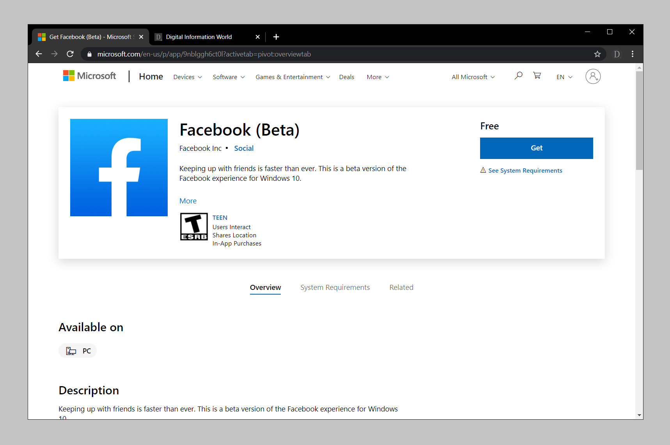Image resolution: width=670 pixels, height=445 pixels.
Task: Open the Games & Entertainment menu
Action: tap(292, 77)
